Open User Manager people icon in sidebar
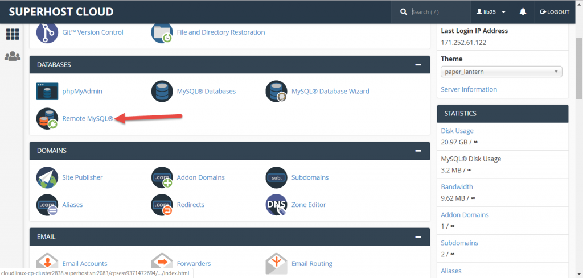The width and height of the screenshot is (583, 278). tap(12, 56)
